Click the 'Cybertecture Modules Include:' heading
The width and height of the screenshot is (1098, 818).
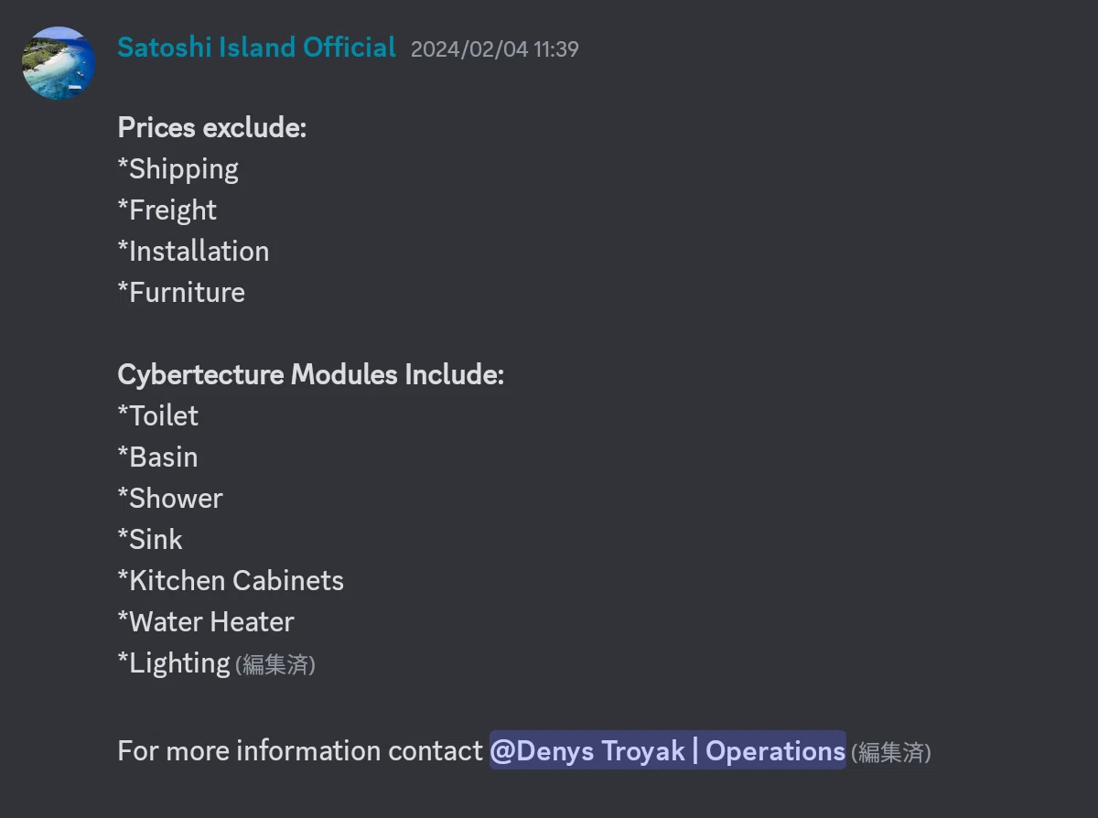coord(311,374)
